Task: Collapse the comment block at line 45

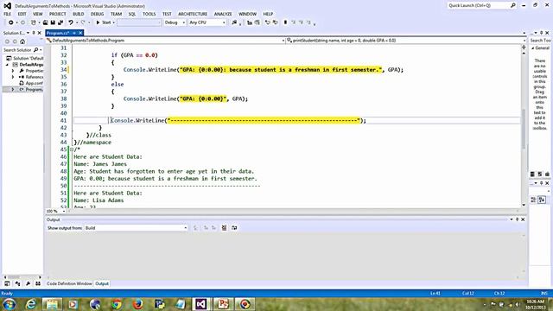Action: (72, 149)
